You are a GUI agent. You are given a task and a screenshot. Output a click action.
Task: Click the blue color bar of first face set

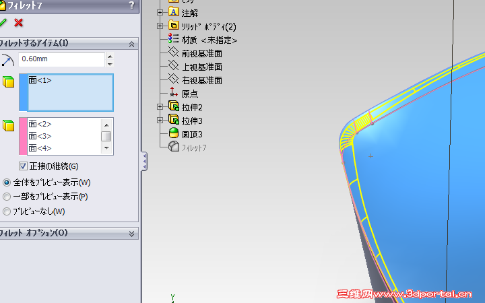[23, 92]
